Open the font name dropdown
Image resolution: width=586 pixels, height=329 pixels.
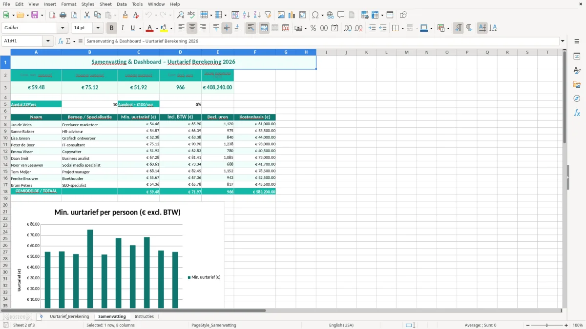pyautogui.click(x=62, y=28)
